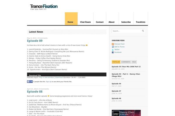This screenshot has height=116, width=175.
Task: Open Episode 50 – Part 1 – Danny Chen
Action: [126, 75]
